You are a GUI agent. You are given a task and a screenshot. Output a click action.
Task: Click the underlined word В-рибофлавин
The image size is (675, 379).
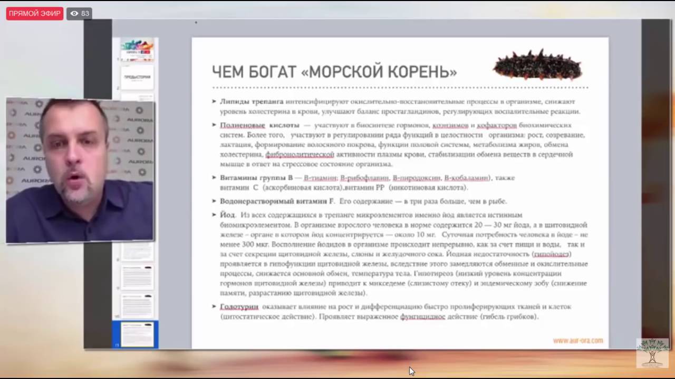point(364,178)
